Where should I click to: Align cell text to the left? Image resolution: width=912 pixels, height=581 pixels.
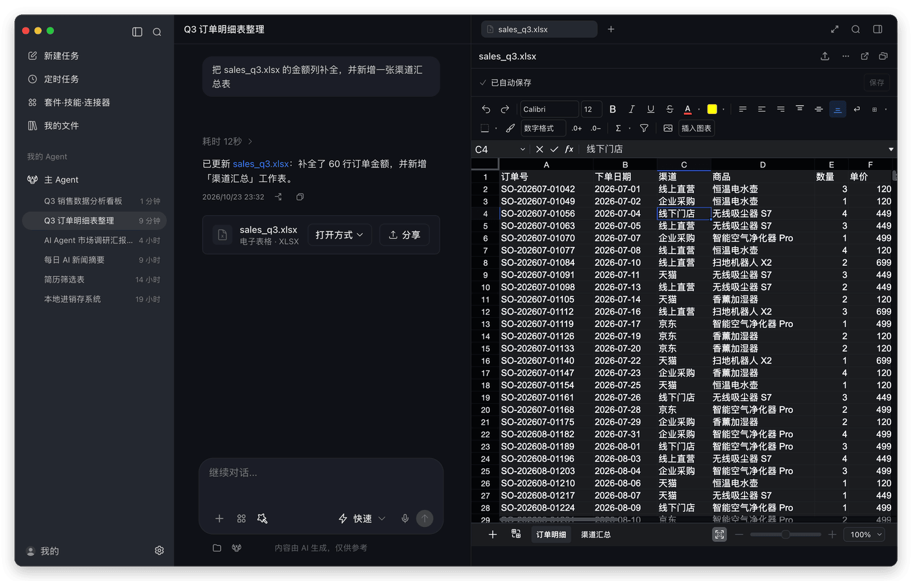coord(743,109)
